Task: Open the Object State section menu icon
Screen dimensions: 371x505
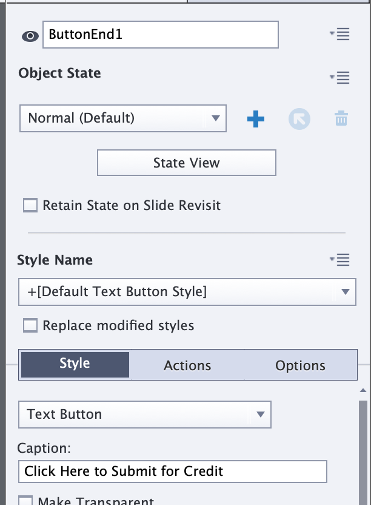Action: pos(340,78)
